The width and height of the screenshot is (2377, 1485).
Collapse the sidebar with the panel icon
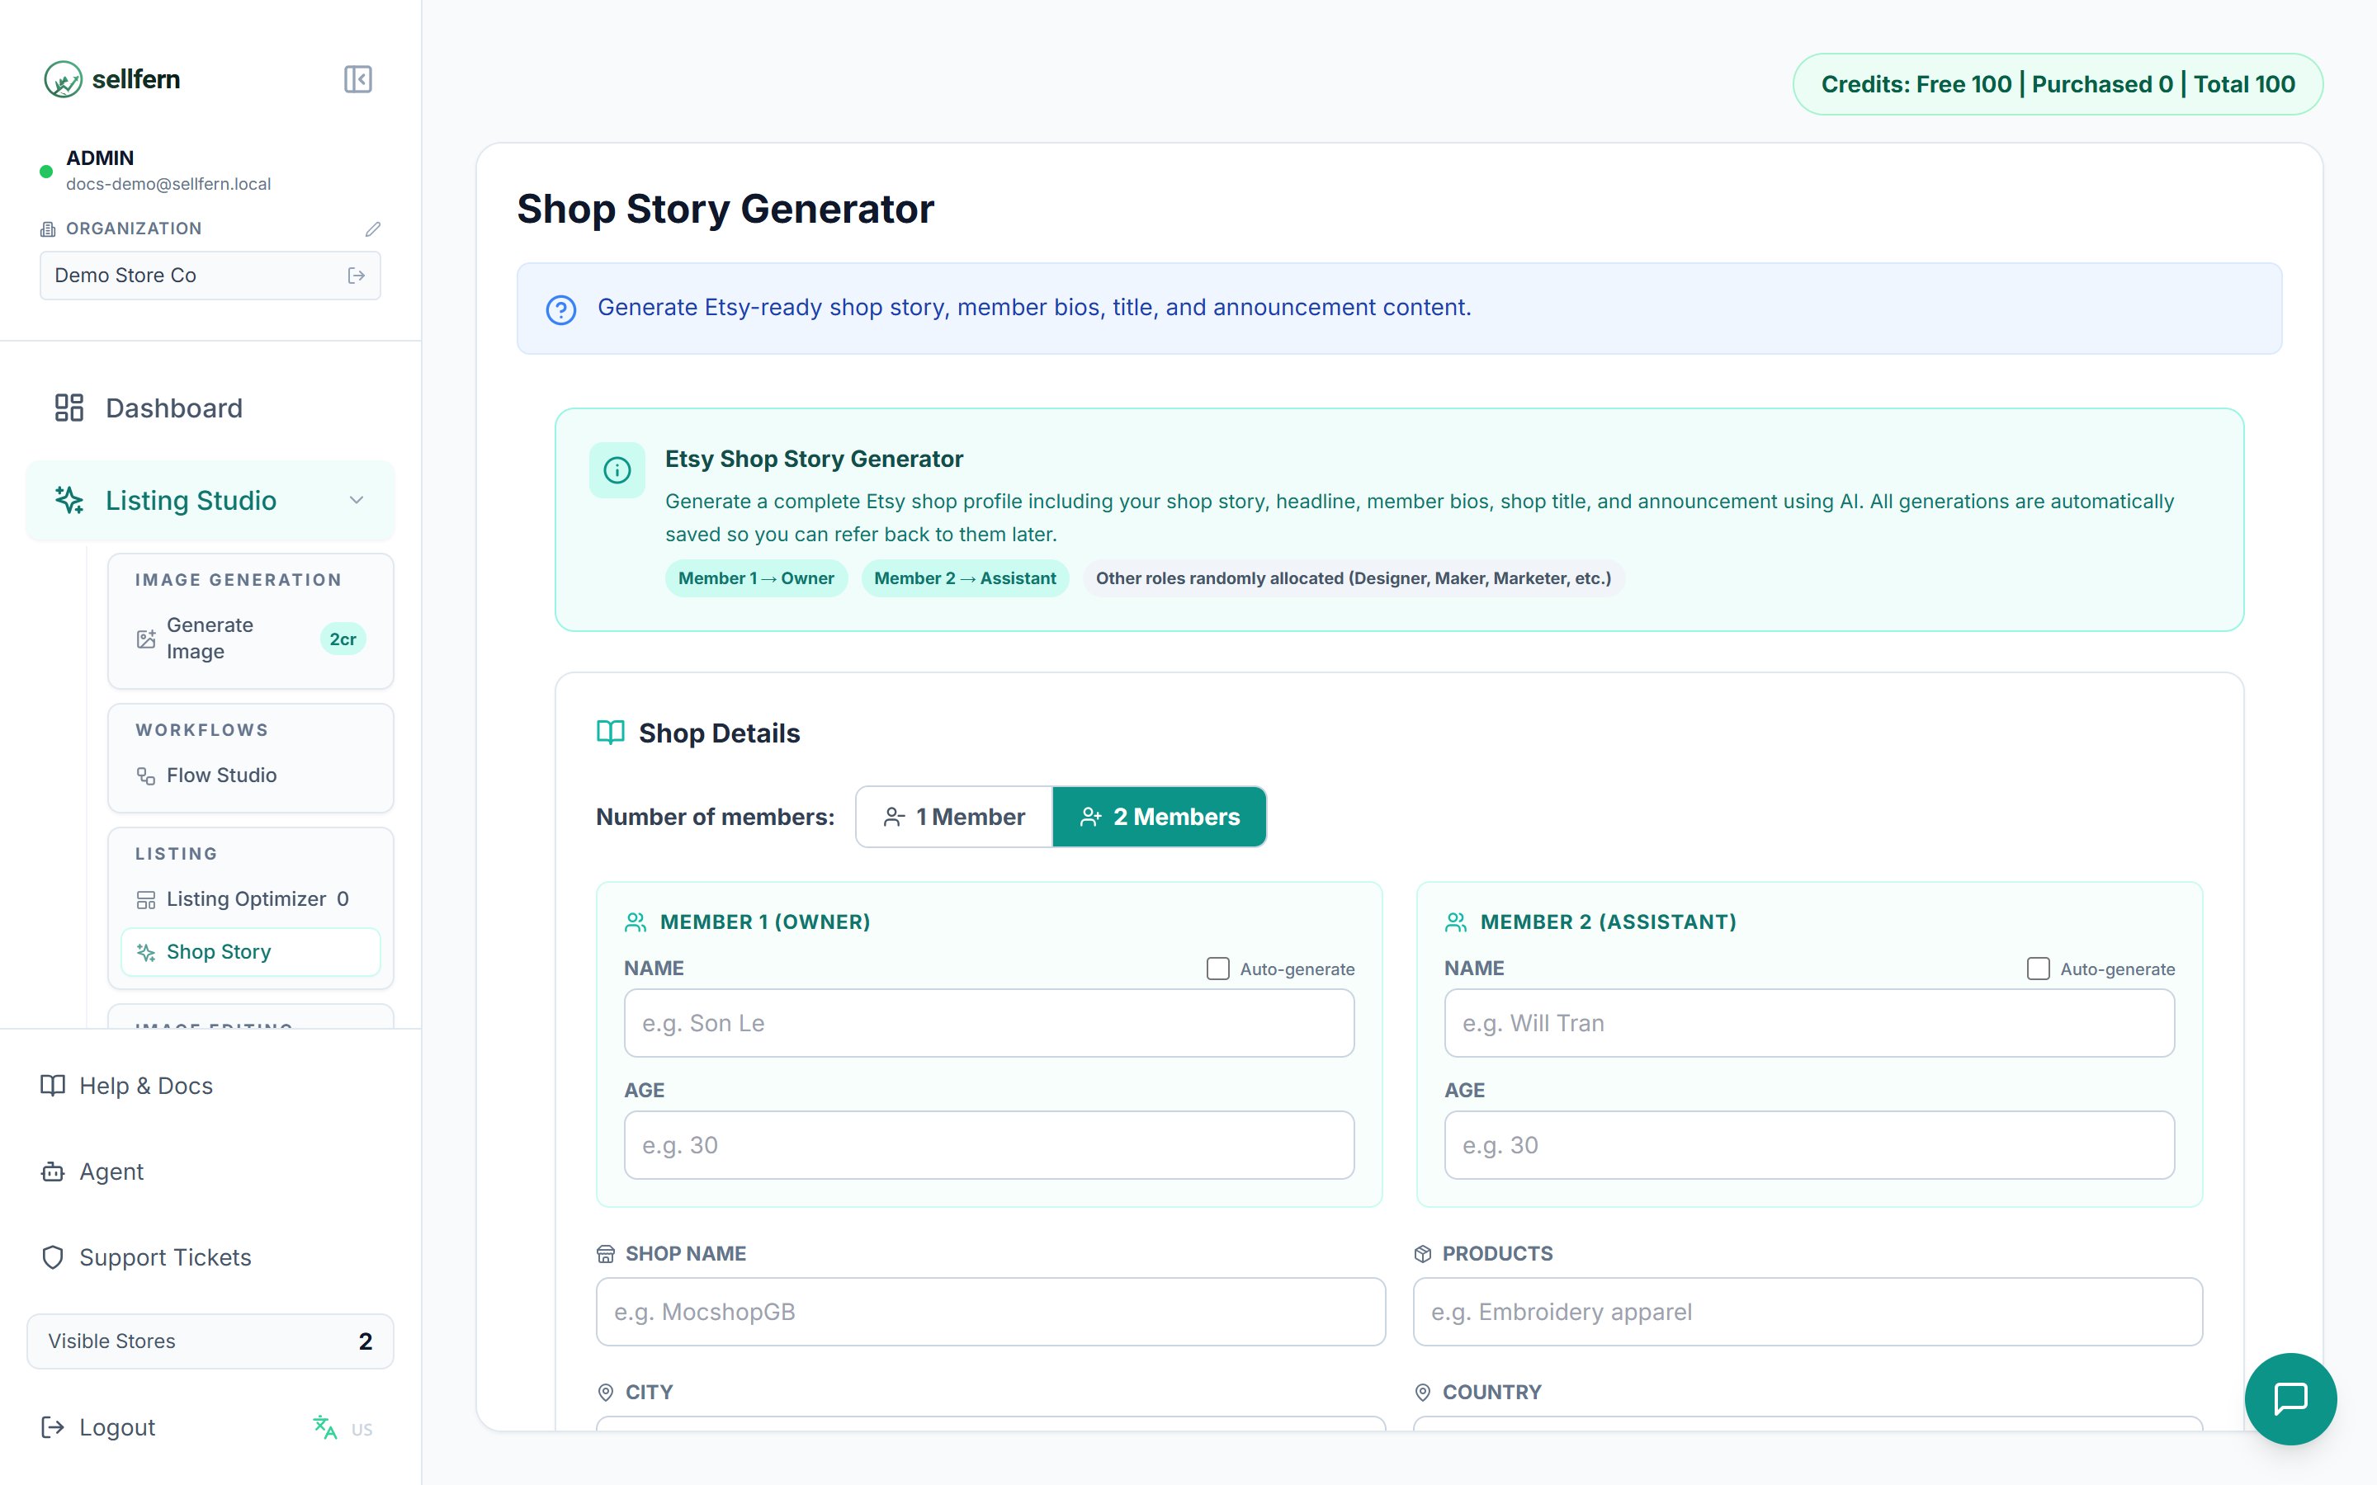point(357,79)
